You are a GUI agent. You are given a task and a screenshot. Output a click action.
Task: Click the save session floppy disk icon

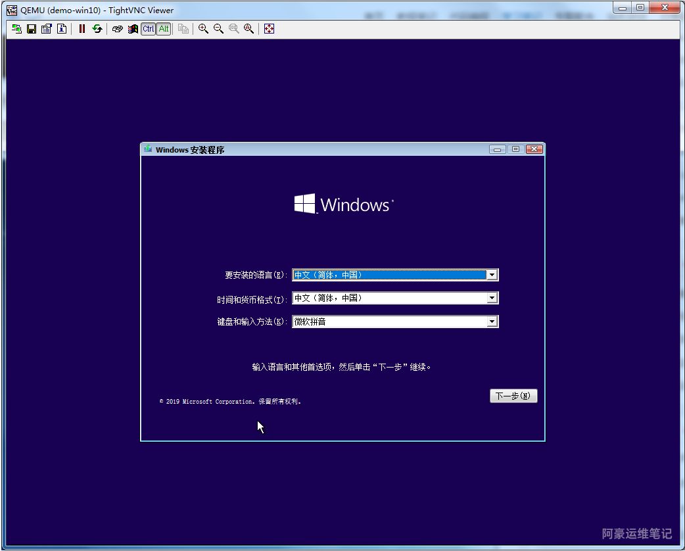pyautogui.click(x=32, y=29)
